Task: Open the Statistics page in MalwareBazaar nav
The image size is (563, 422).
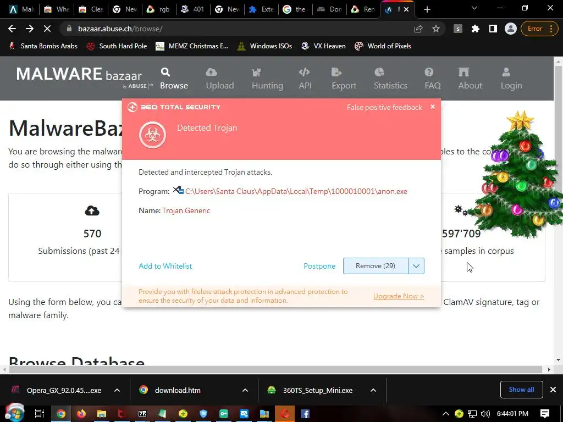Action: pos(390,79)
